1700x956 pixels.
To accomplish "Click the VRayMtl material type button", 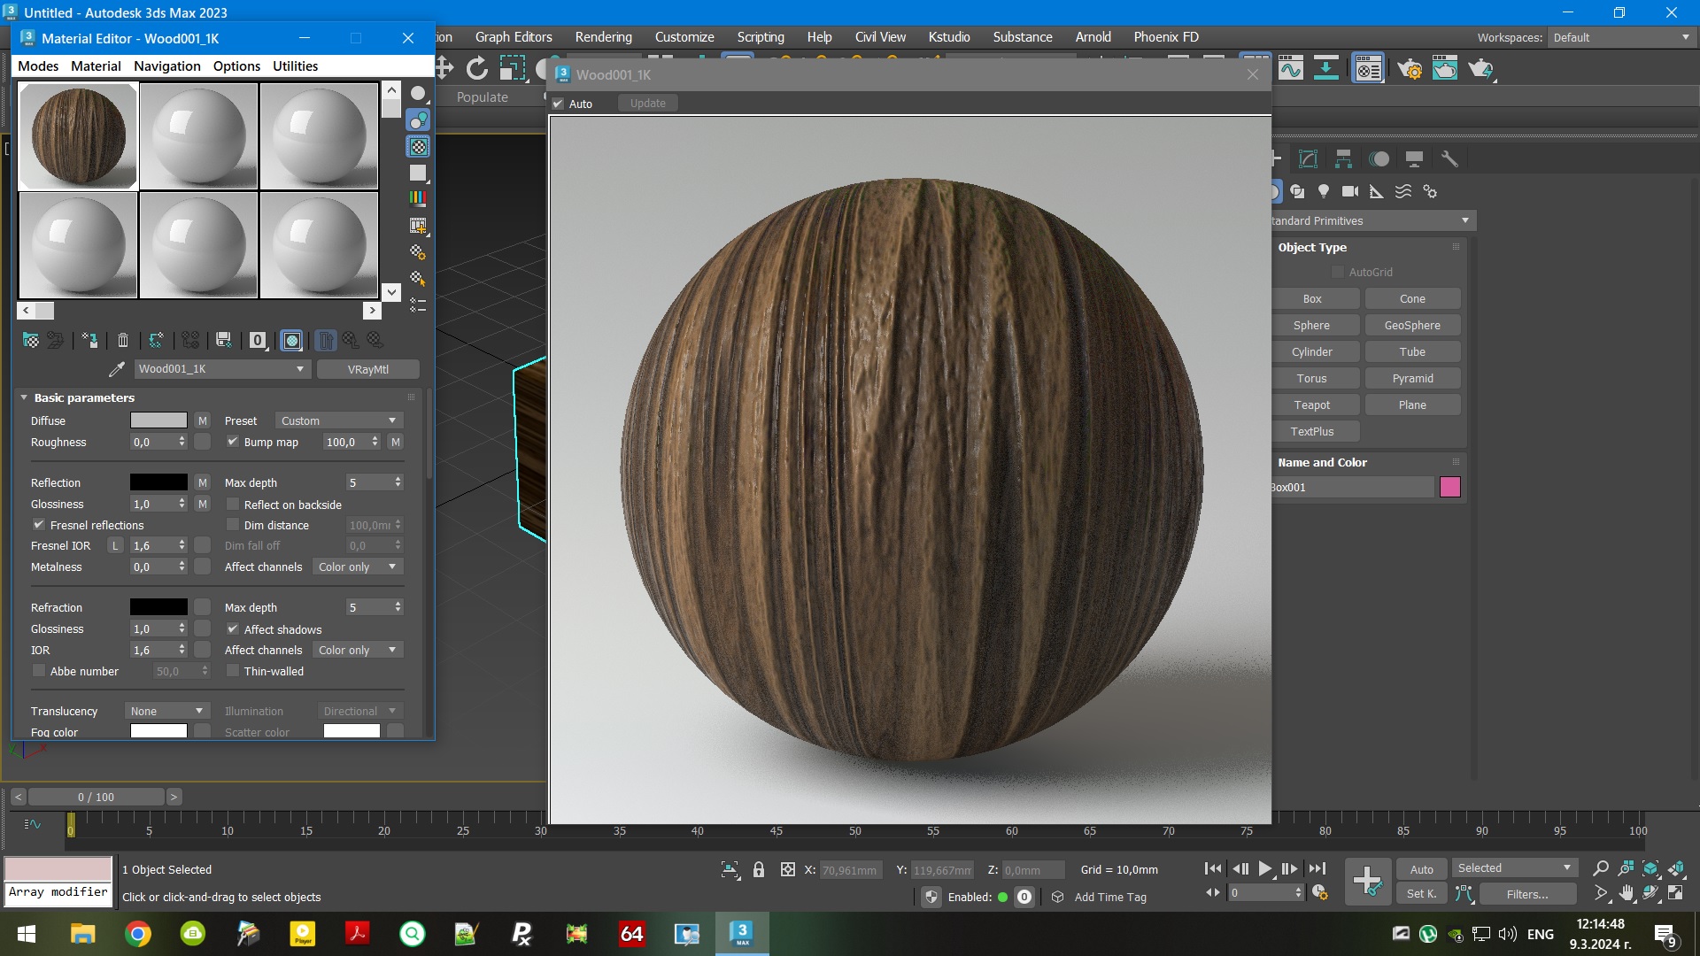I will coord(368,369).
